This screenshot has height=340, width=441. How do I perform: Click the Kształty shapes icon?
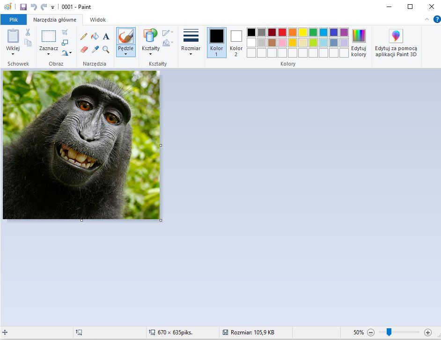click(x=150, y=36)
